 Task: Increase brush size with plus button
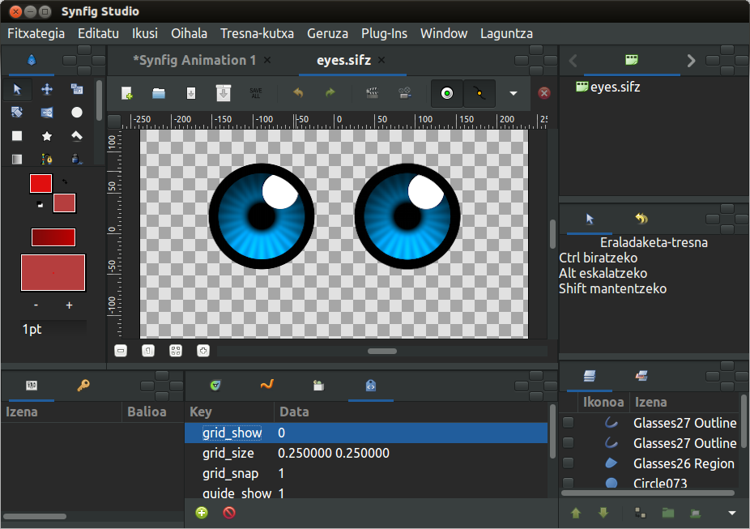coord(70,305)
